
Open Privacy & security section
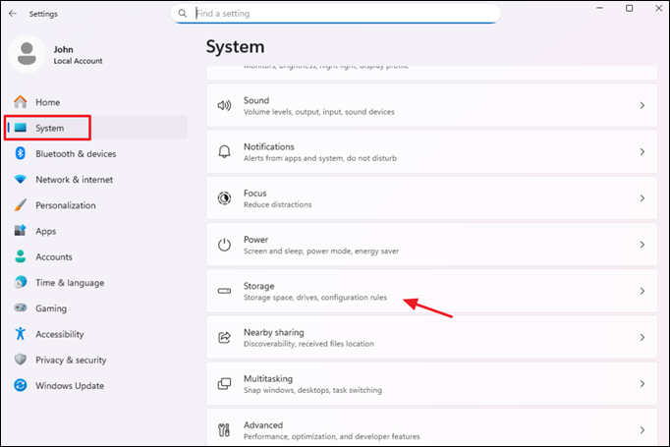[96, 360]
